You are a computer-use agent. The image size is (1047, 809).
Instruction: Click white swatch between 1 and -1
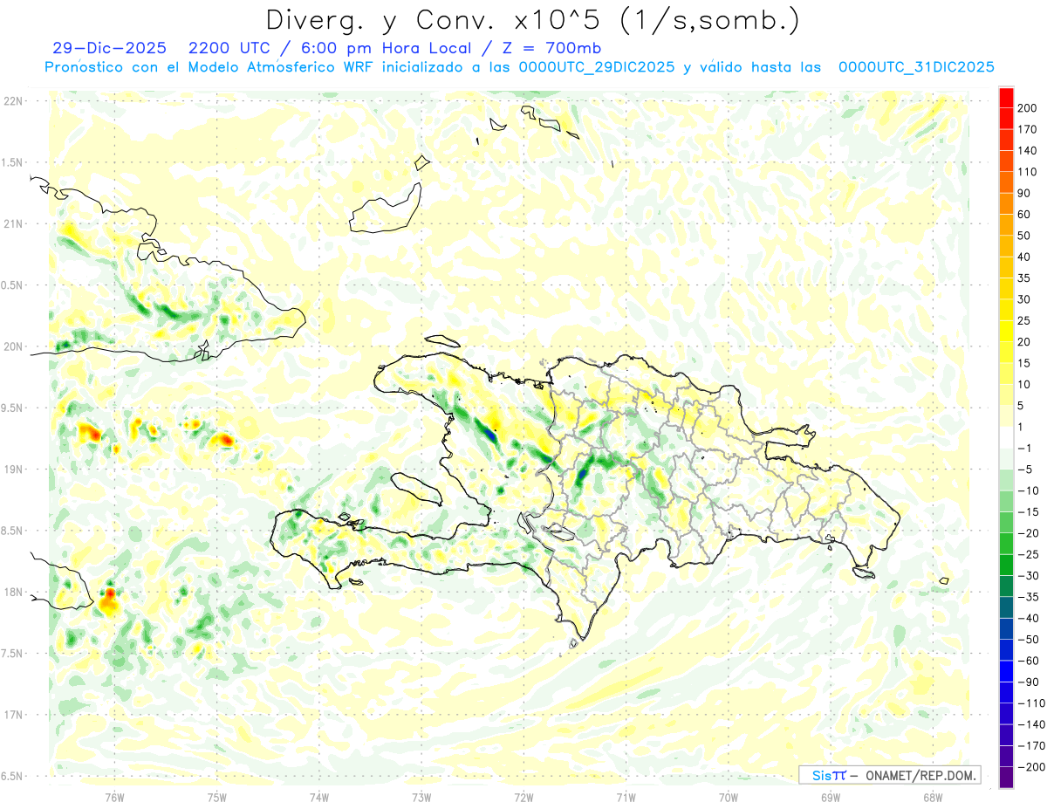point(1006,437)
